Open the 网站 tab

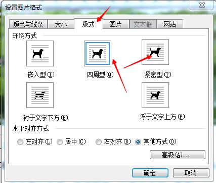pyautogui.click(x=170, y=24)
